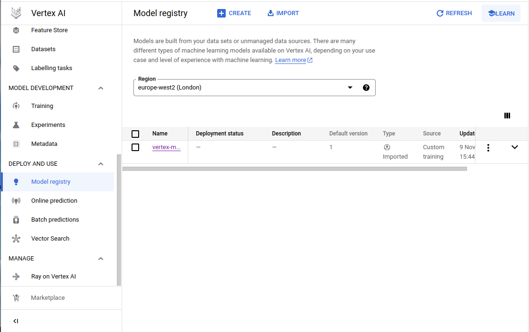Image resolution: width=529 pixels, height=332 pixels.
Task: Click the CREATE button
Action: point(234,13)
